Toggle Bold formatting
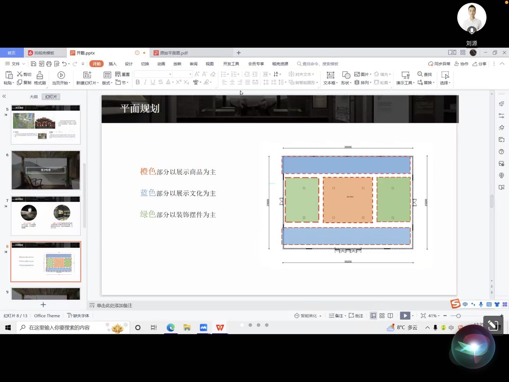 point(138,82)
